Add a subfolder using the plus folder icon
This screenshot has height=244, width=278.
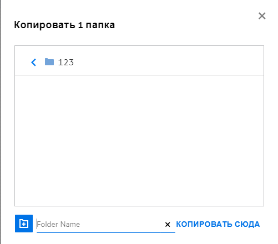[24, 224]
